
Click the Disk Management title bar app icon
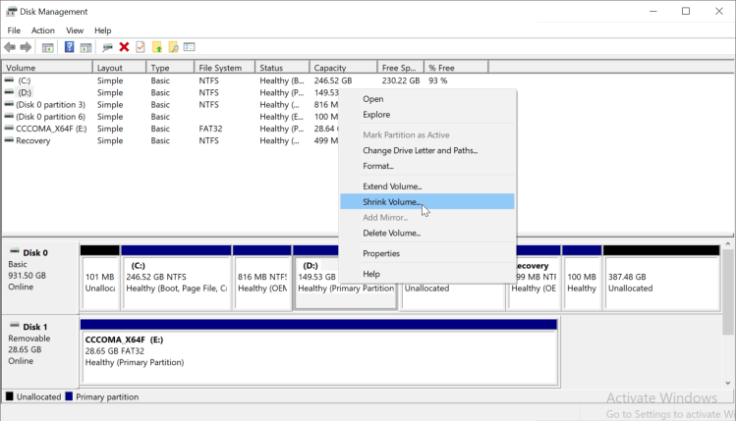tap(11, 11)
